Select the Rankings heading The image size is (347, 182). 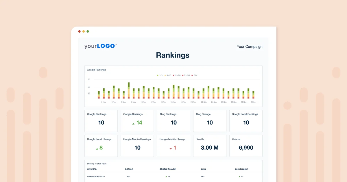click(173, 55)
